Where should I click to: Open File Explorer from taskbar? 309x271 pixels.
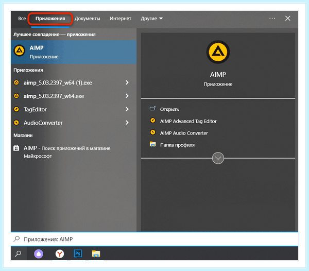pos(96,253)
